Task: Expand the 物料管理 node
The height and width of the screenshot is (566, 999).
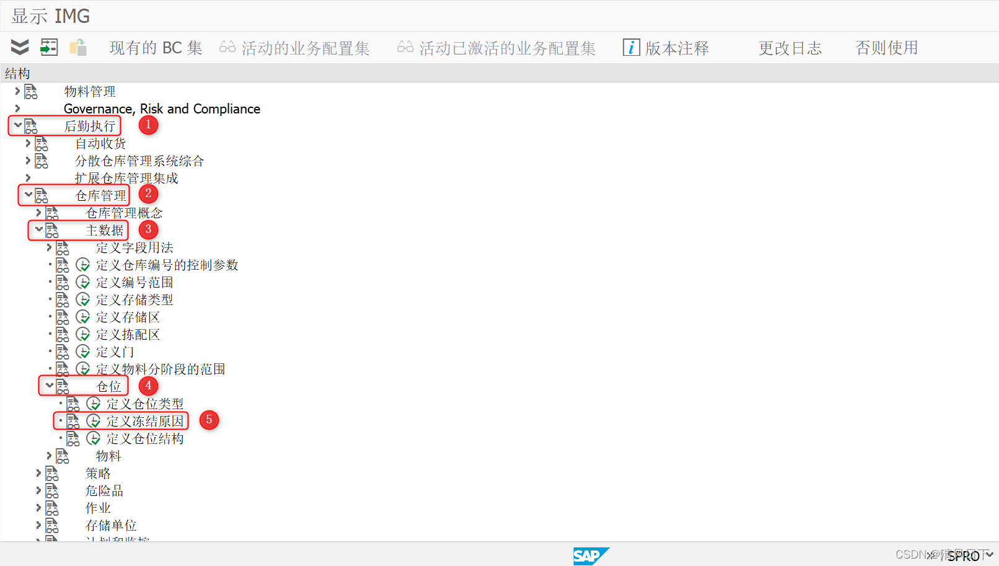Action: pos(17,91)
